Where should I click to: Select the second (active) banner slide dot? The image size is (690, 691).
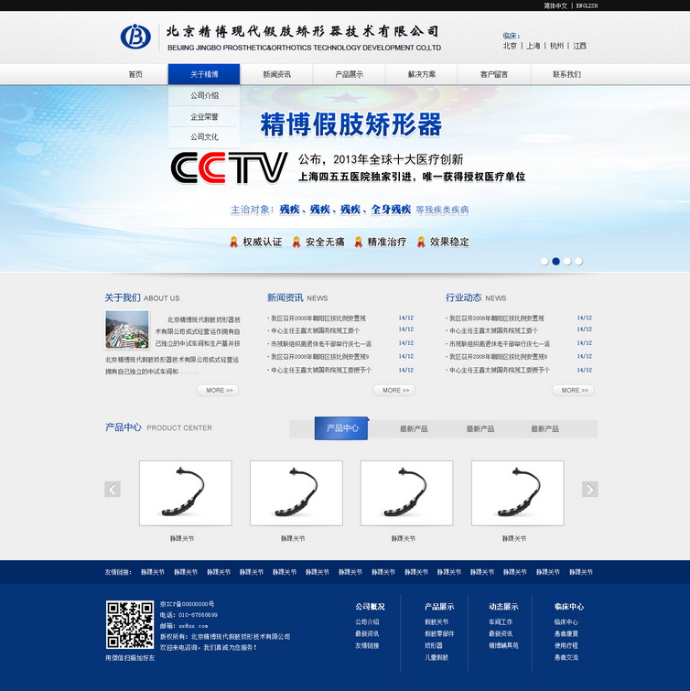coord(556,262)
